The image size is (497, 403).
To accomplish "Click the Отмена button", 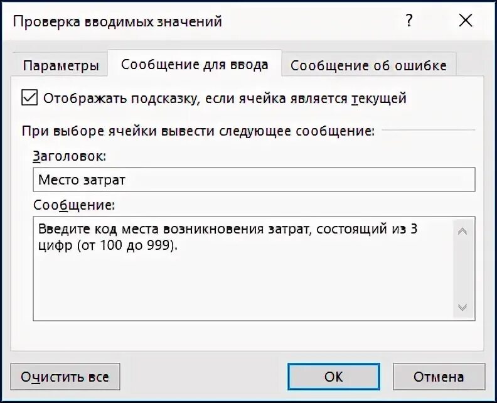I will point(439,377).
